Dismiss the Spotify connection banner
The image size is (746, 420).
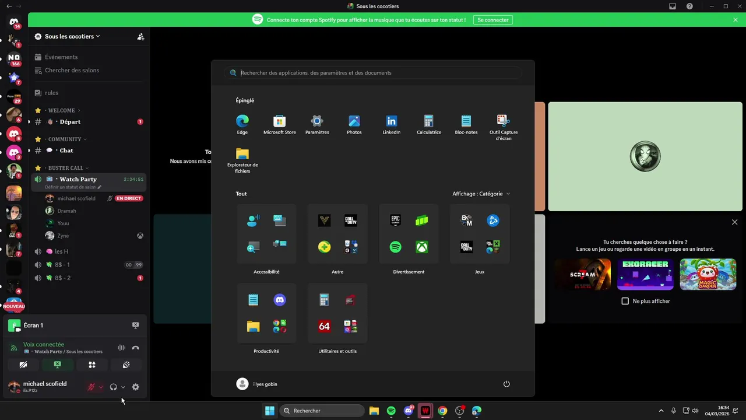point(736,20)
